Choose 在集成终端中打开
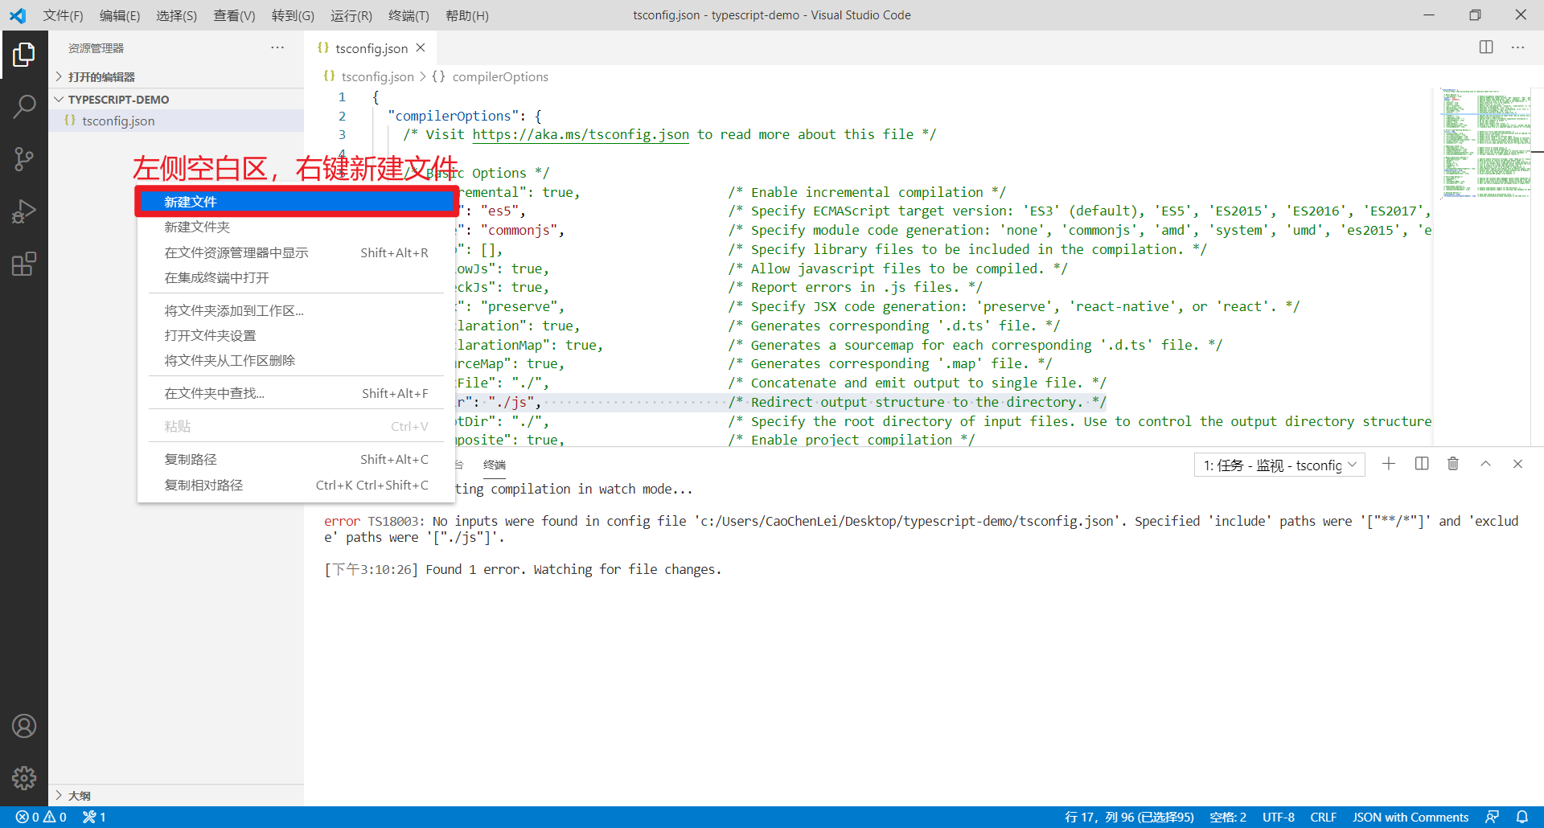Image resolution: width=1544 pixels, height=828 pixels. 296,277
